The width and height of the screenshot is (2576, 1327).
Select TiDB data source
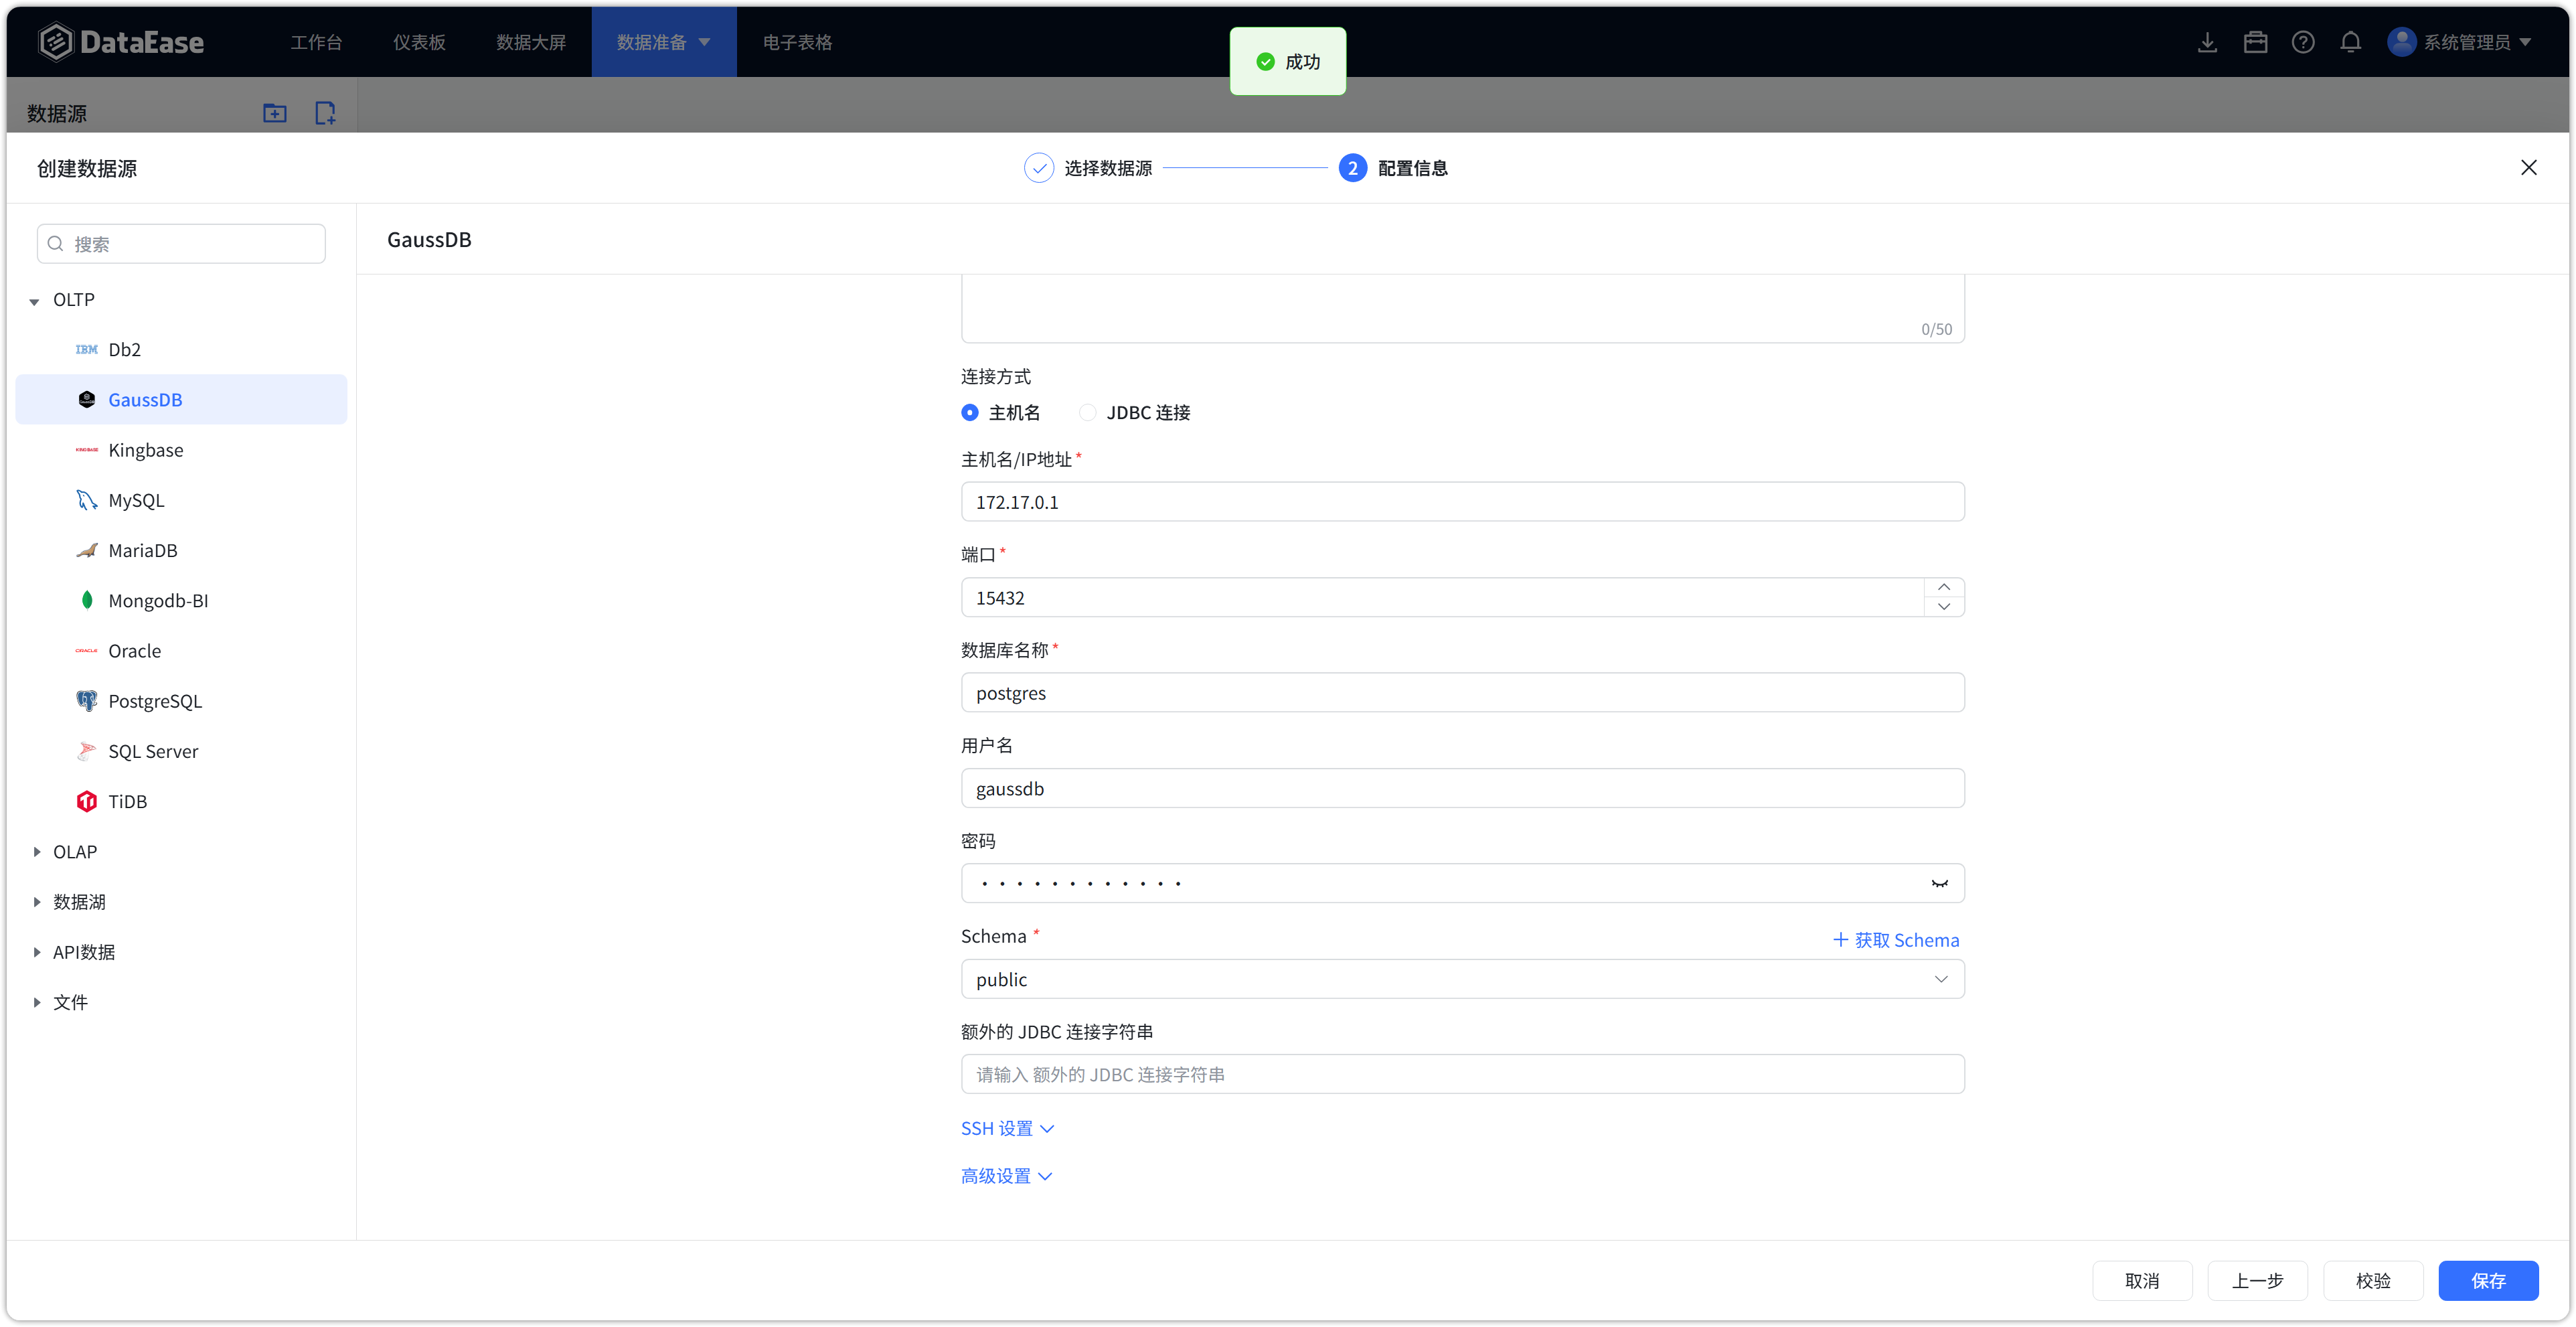pos(181,802)
